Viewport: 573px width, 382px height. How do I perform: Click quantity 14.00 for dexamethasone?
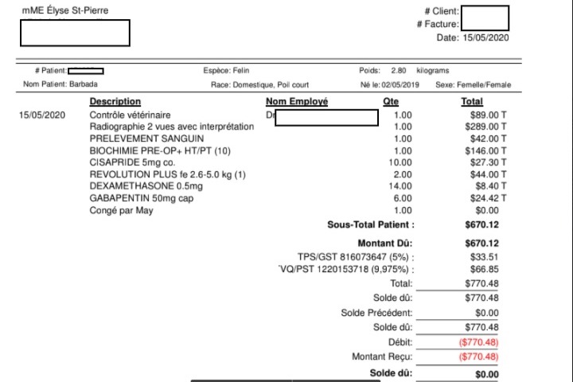coord(400,186)
